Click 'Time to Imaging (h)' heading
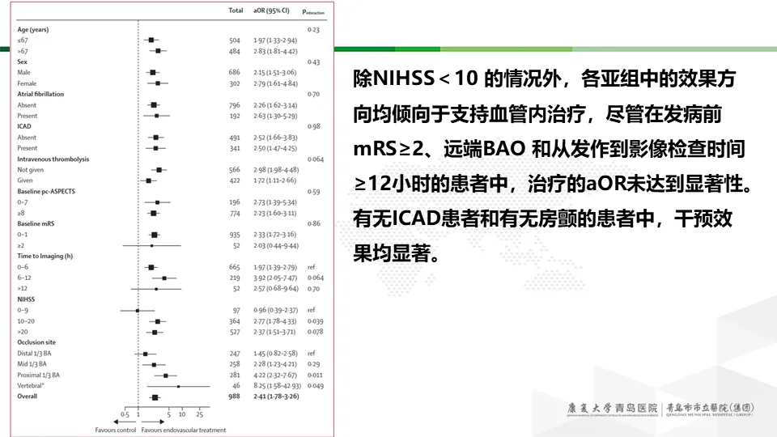 coord(45,257)
